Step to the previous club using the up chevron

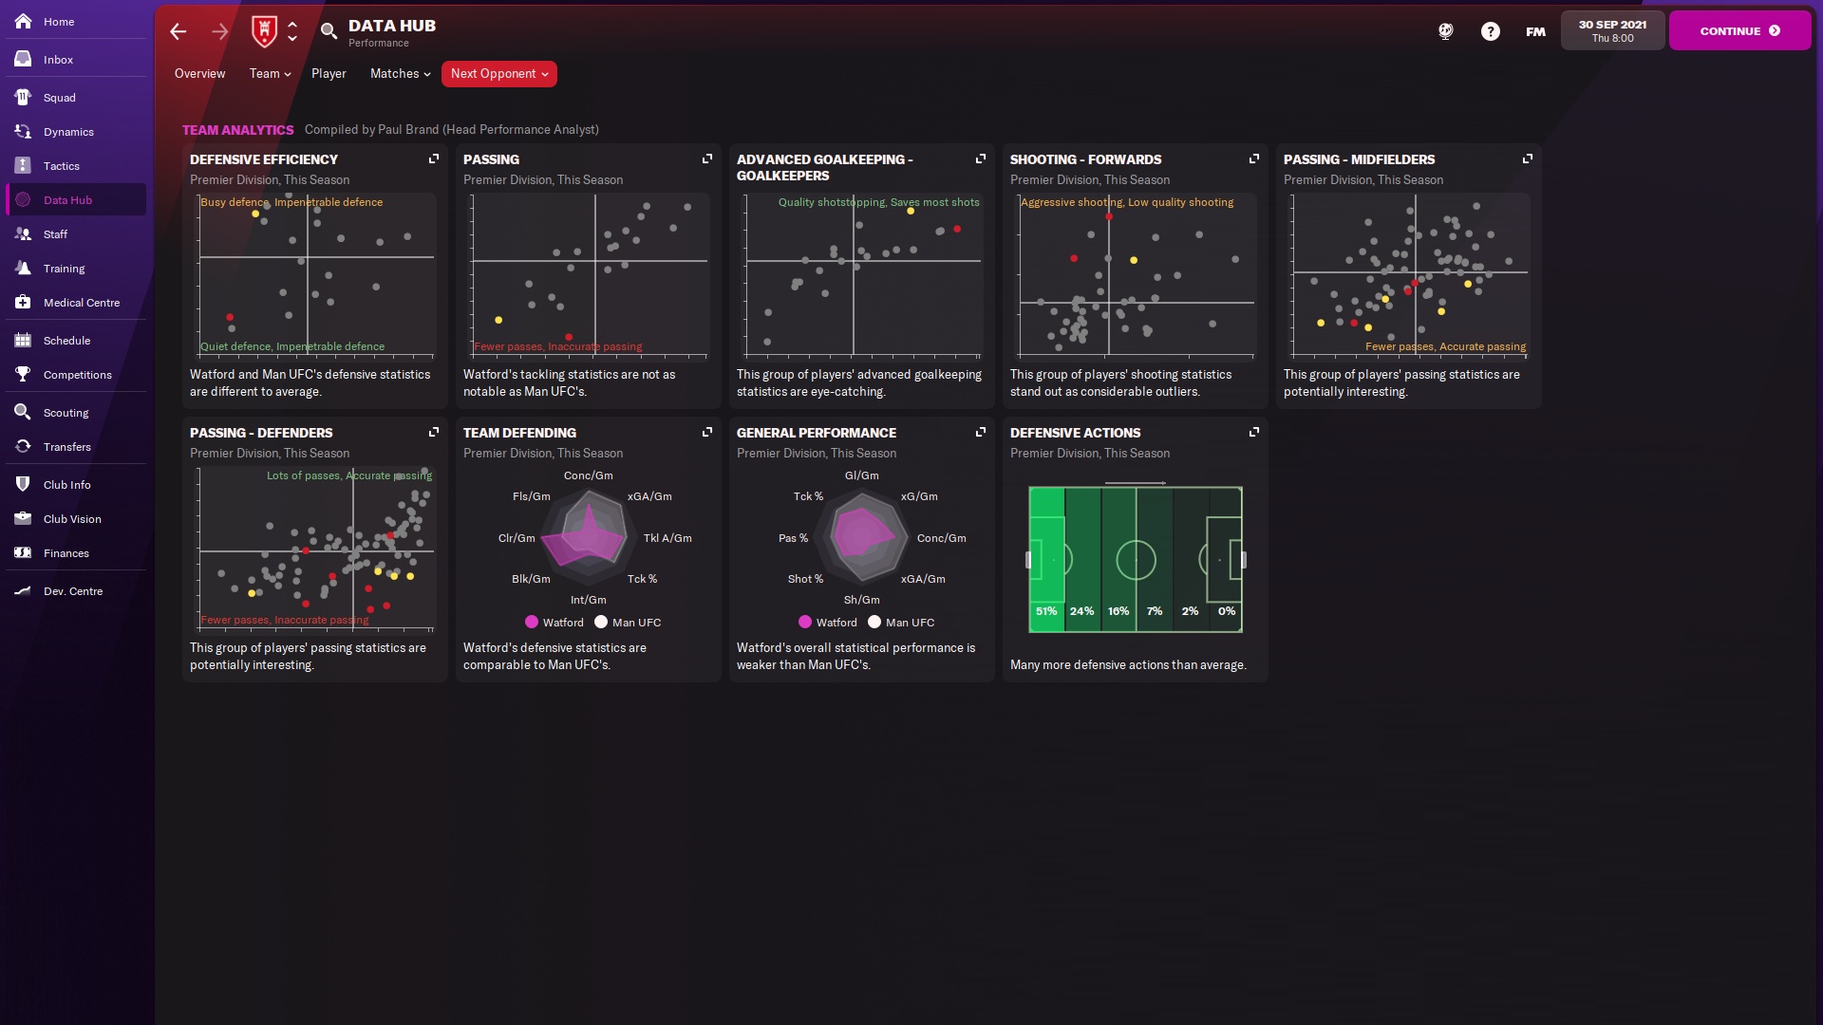pyautogui.click(x=292, y=24)
